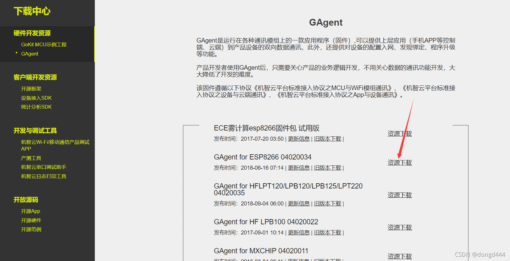510x261 pixels.
Task: Open 旧版本下载 for GAgent for ESP8266
Action: pos(327,168)
